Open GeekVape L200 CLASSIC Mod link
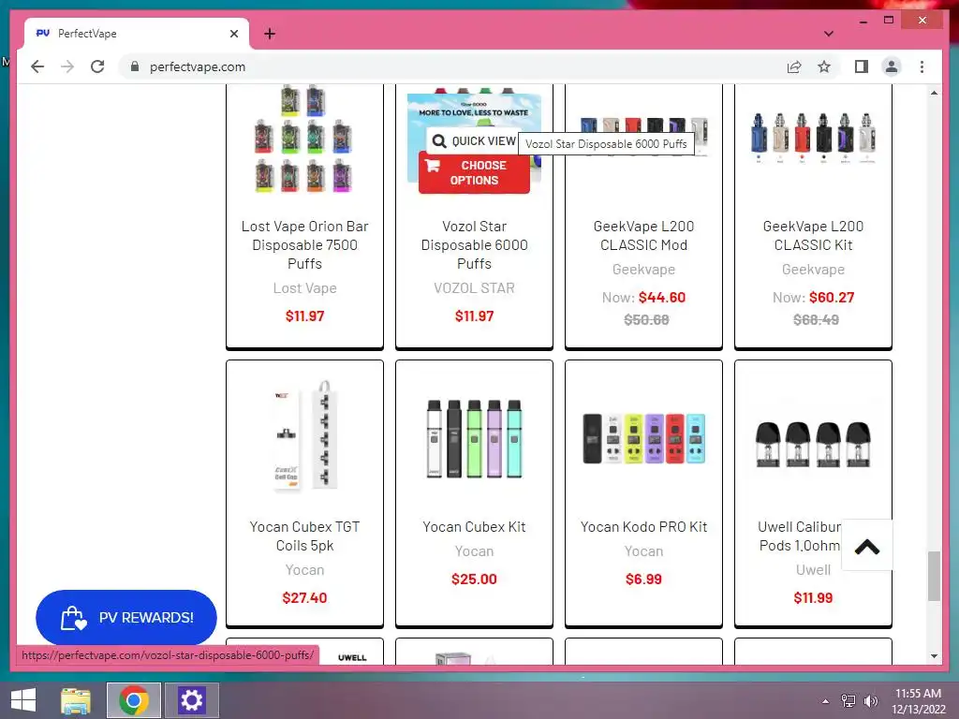Viewport: 959px width, 719px height. click(x=643, y=235)
